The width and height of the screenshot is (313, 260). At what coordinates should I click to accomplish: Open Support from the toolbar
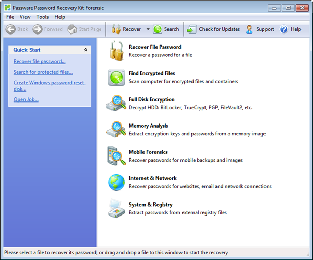(260, 29)
